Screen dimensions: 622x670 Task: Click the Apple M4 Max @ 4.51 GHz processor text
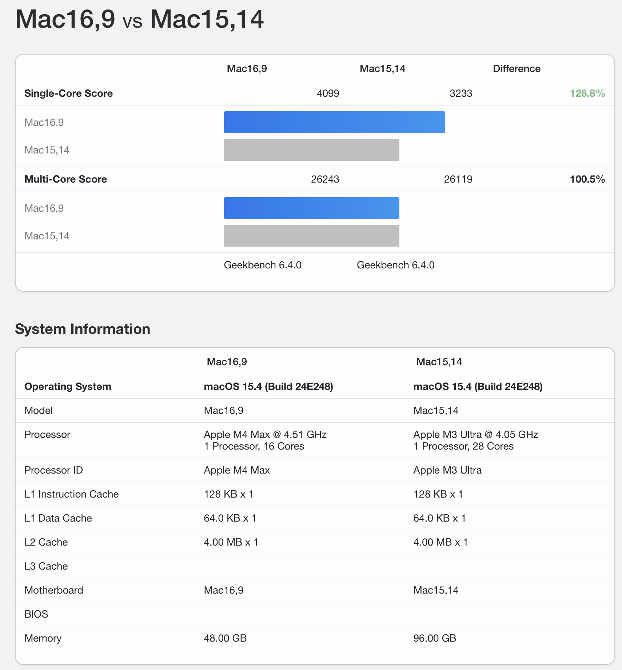pyautogui.click(x=265, y=435)
